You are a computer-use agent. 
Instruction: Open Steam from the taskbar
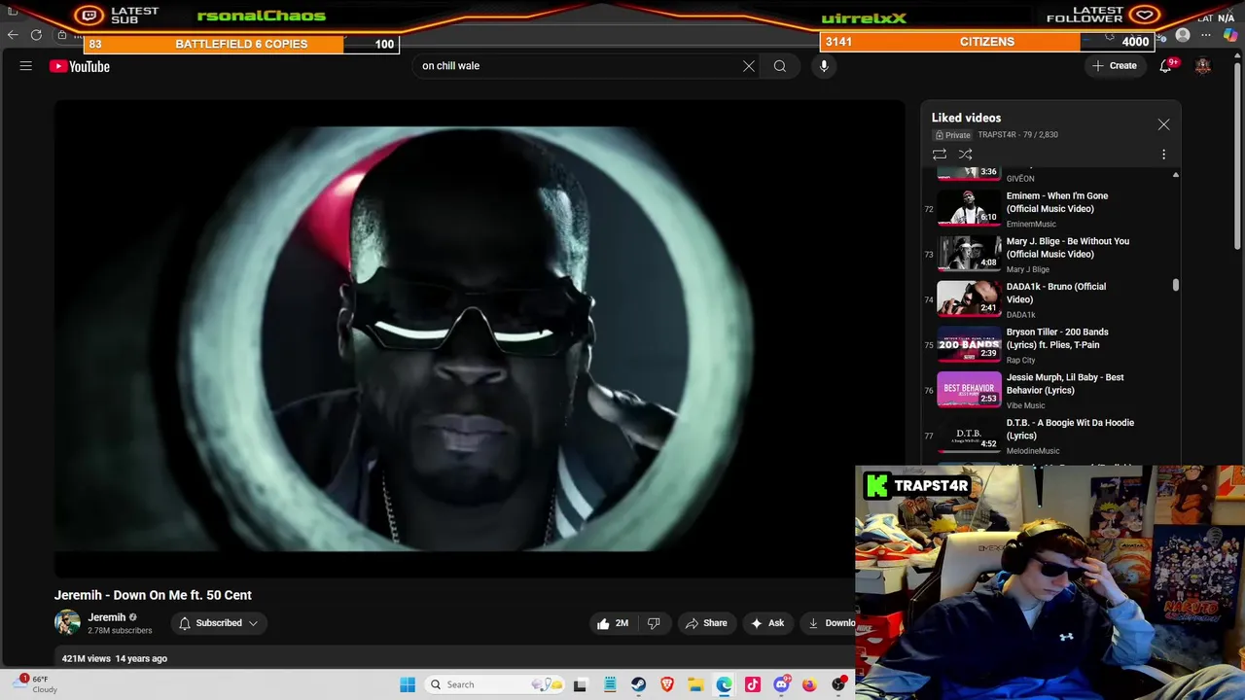coord(638,684)
